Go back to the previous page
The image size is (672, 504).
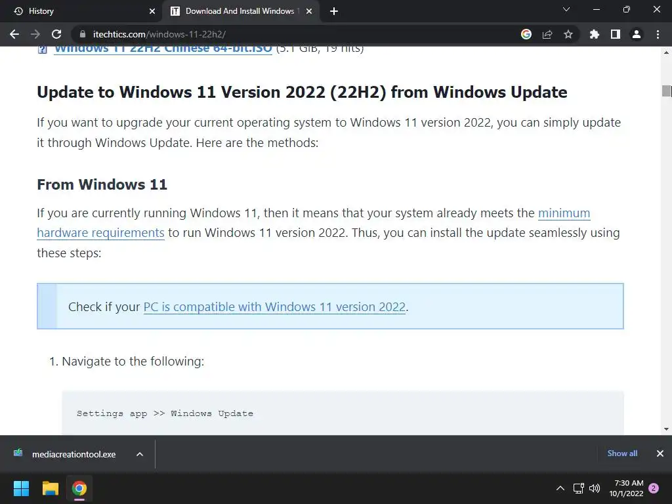tap(14, 34)
